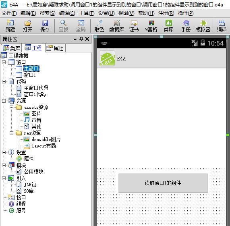Switch to the 类库 tab
This screenshot has height=226, width=230.
pos(11,48)
